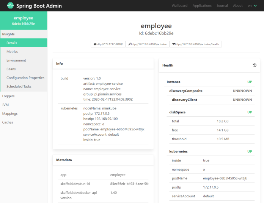The image size is (264, 203).
Task: Open the Health history clock icon
Action: pyautogui.click(x=255, y=65)
